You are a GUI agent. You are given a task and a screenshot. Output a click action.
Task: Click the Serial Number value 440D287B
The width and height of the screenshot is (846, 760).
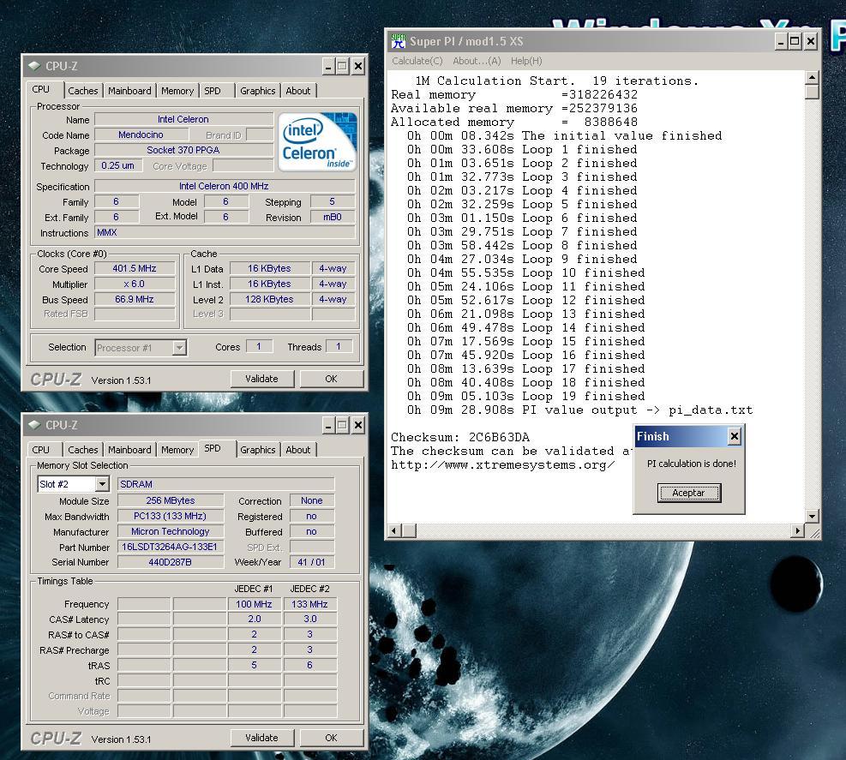pos(171,562)
